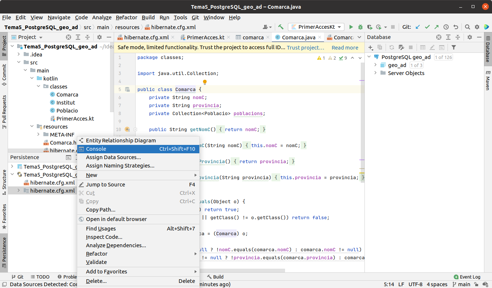The height and width of the screenshot is (288, 492).
Task: Switch to the PrimerAcces.kt editor tab
Action: coord(205,37)
